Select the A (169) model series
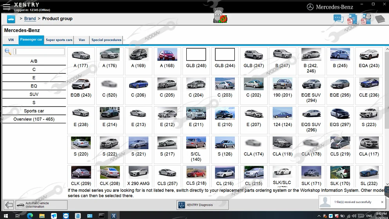Viewport: 389px width, 219px height. point(139,61)
